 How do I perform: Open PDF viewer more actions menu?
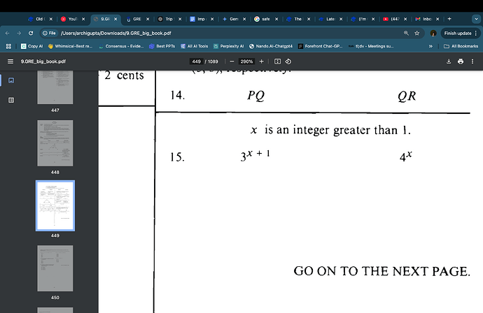coord(472,61)
